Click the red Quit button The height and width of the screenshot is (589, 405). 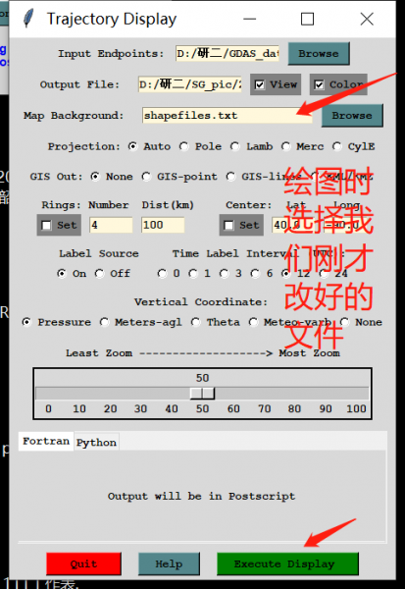click(83, 563)
